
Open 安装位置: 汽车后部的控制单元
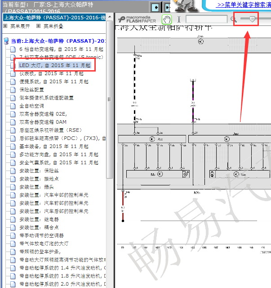tap(54, 211)
